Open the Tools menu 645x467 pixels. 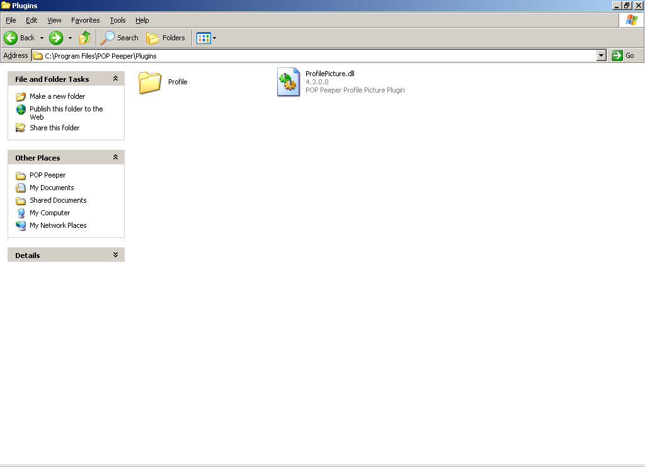tap(118, 20)
